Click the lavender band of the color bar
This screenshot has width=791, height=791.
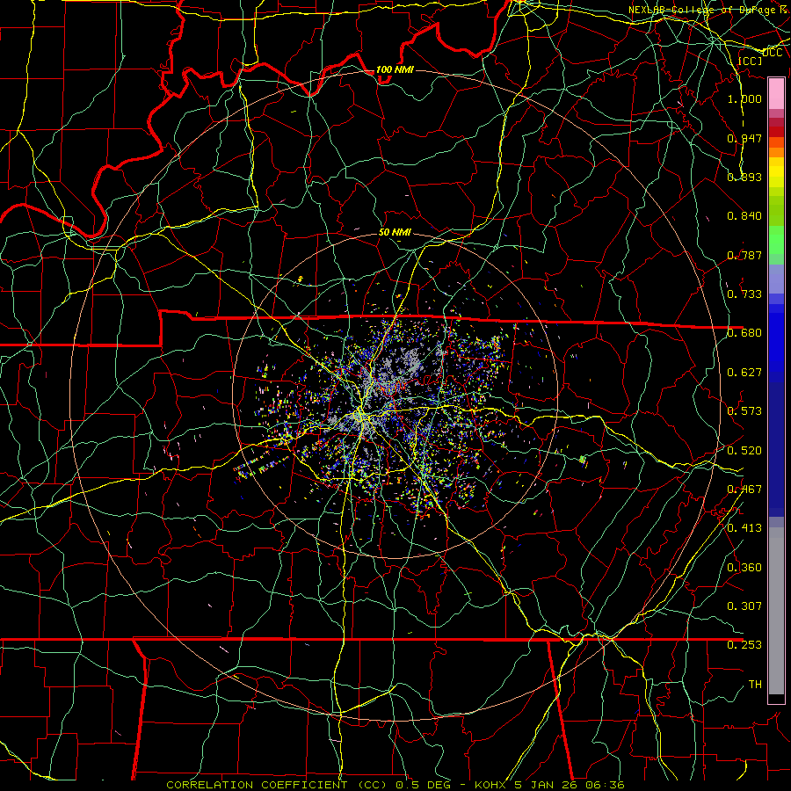776,279
